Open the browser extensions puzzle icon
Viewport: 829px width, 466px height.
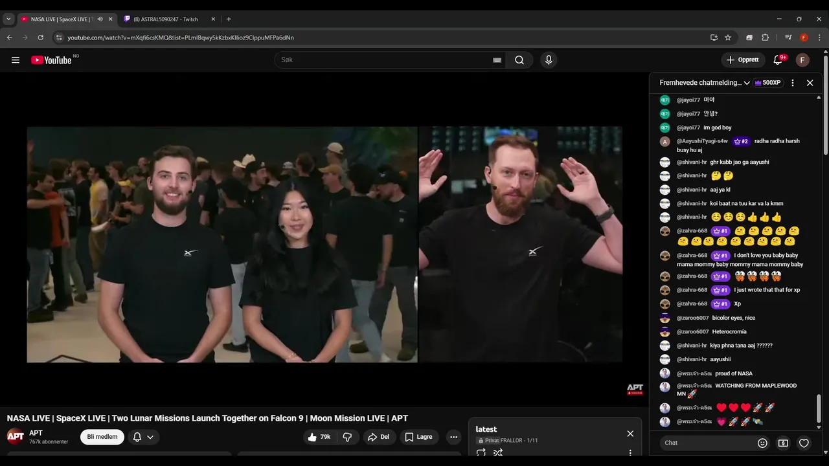pos(765,38)
